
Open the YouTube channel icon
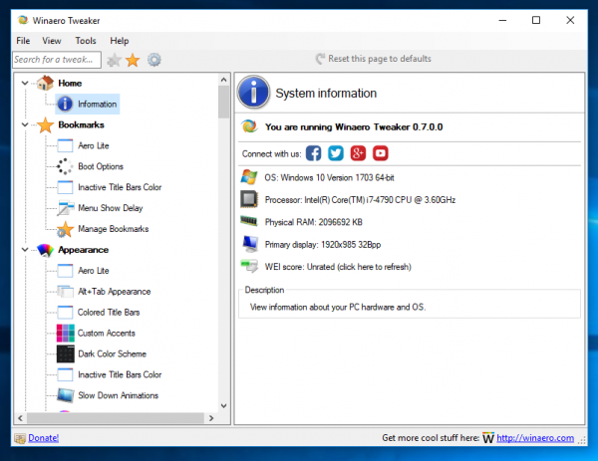[x=380, y=153]
